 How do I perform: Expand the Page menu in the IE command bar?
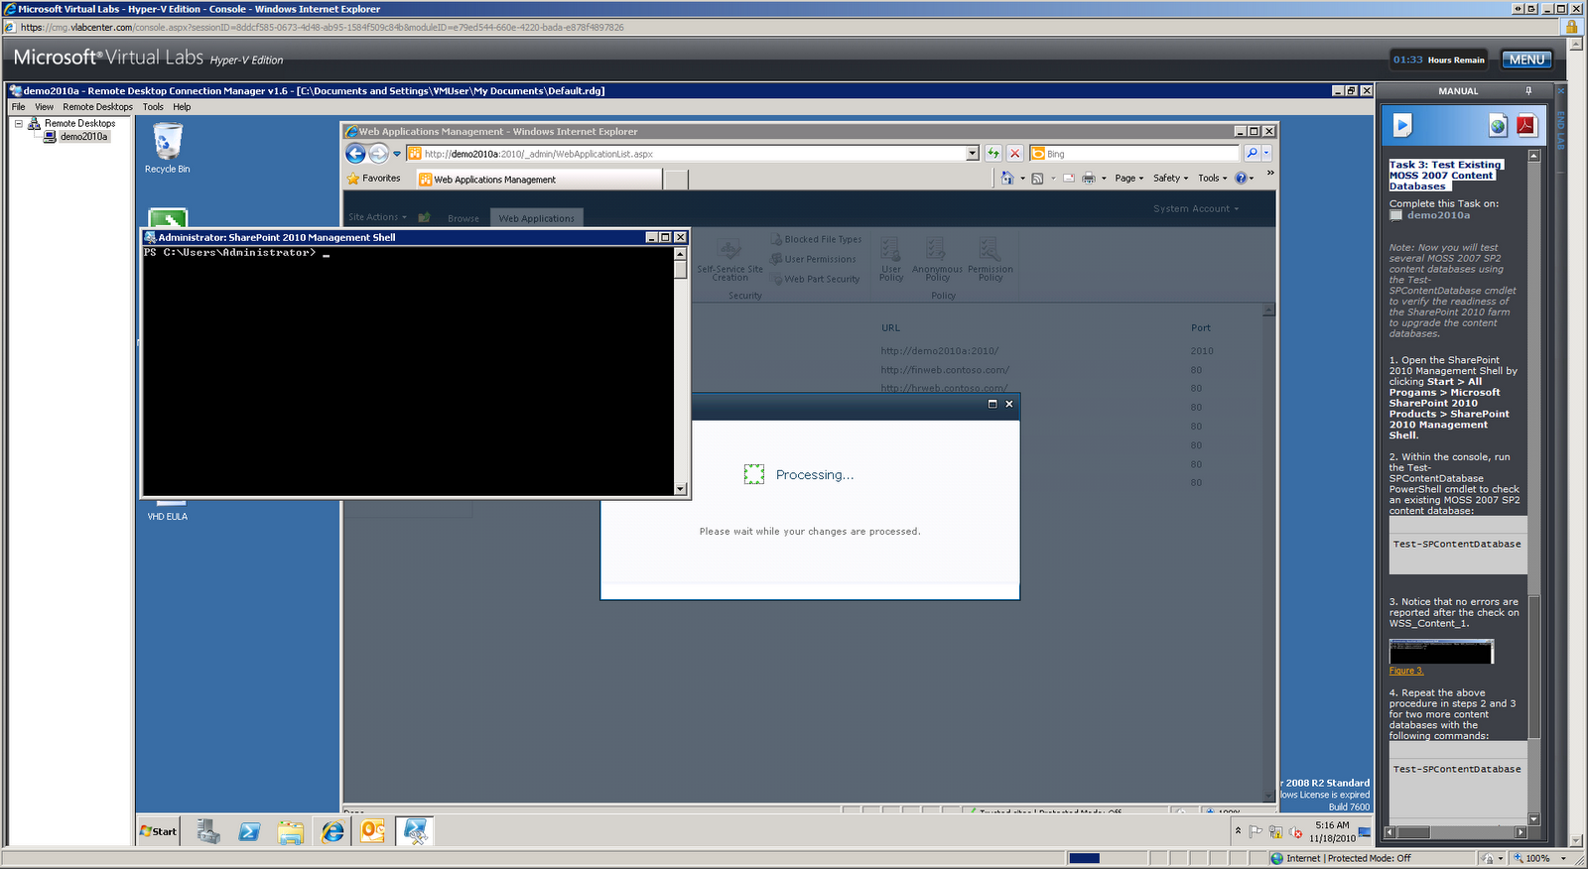tap(1128, 179)
